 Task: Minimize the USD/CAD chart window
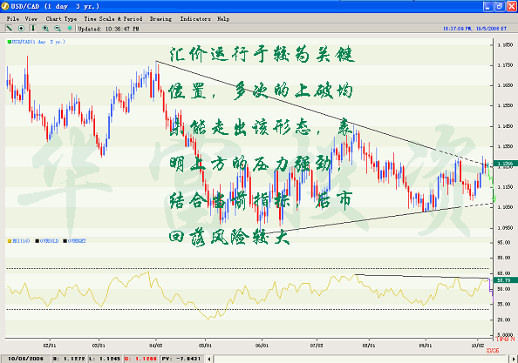point(488,6)
